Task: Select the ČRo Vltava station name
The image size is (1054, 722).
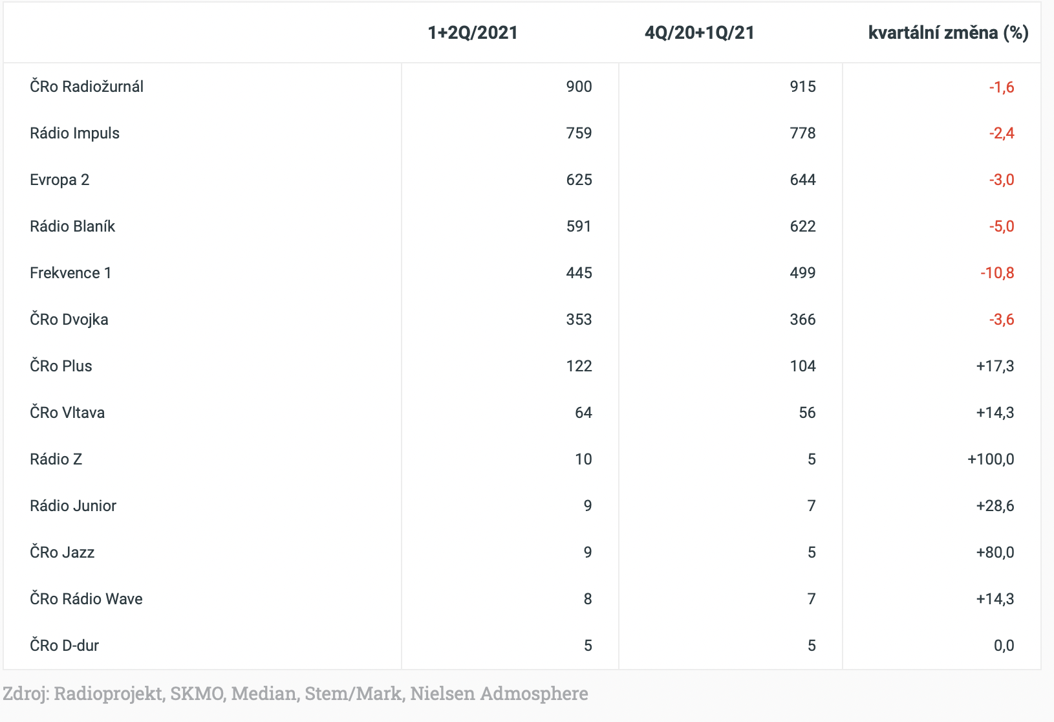Action: tap(67, 413)
